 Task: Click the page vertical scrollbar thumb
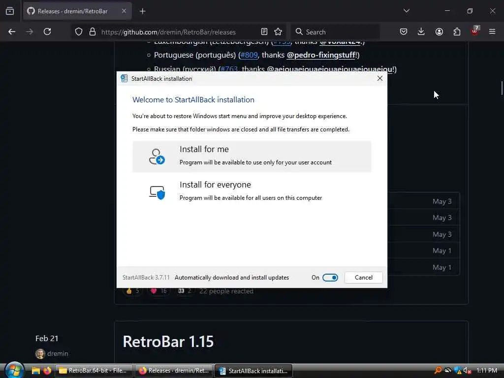coord(502,88)
